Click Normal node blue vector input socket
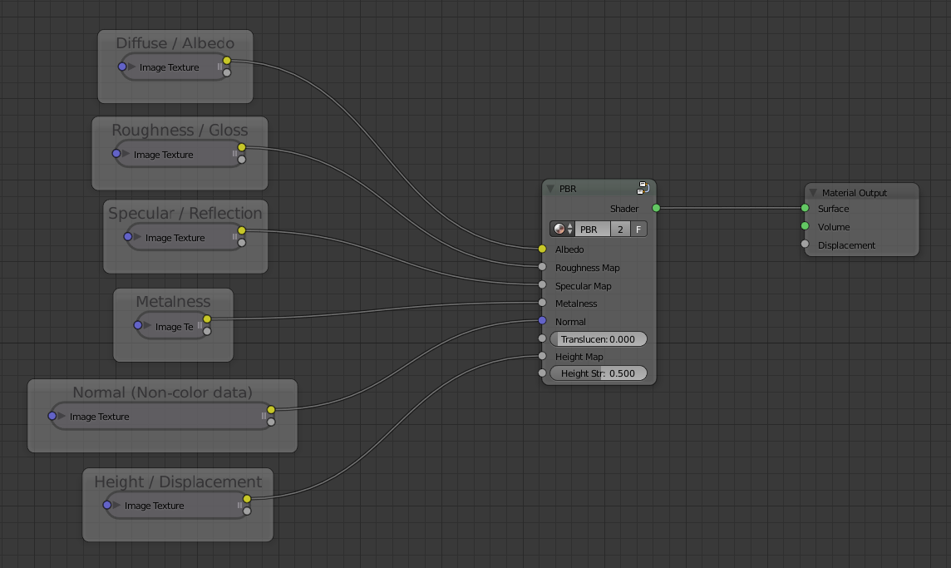This screenshot has width=951, height=568. tap(52, 416)
